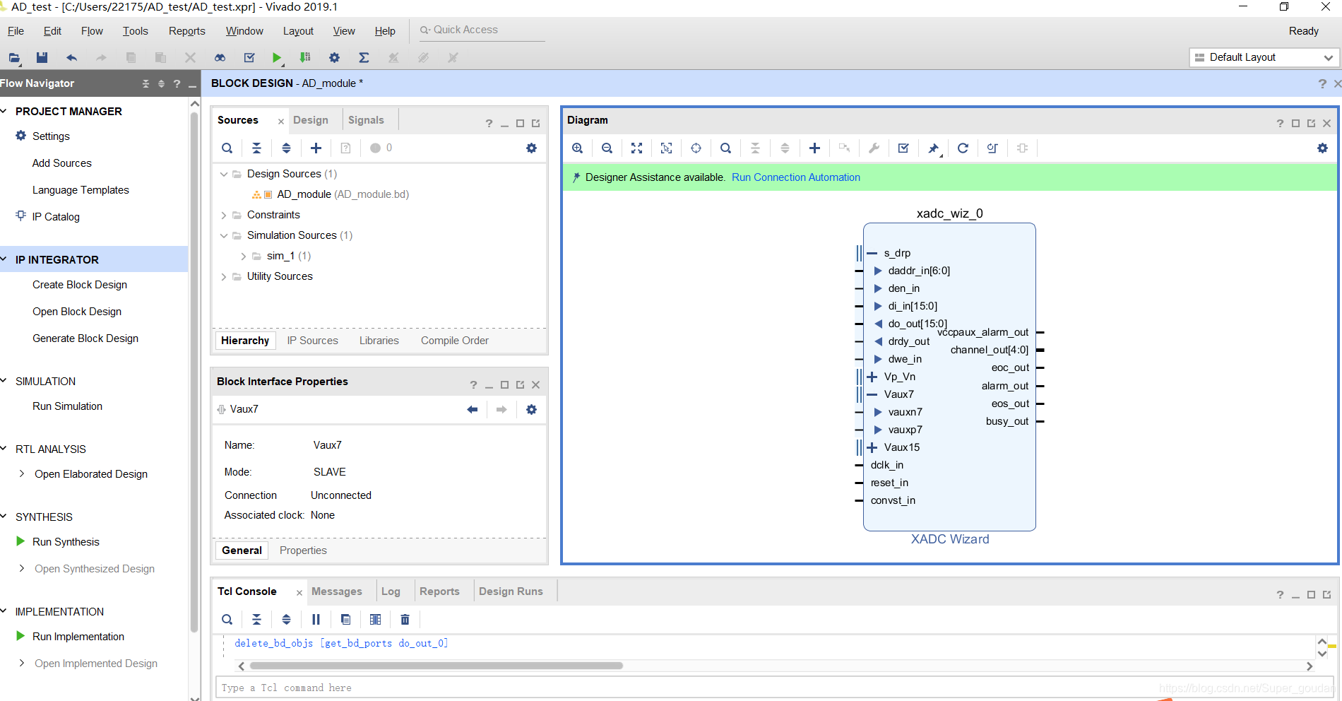
Task: Zoom in on the Diagram
Action: pyautogui.click(x=577, y=148)
